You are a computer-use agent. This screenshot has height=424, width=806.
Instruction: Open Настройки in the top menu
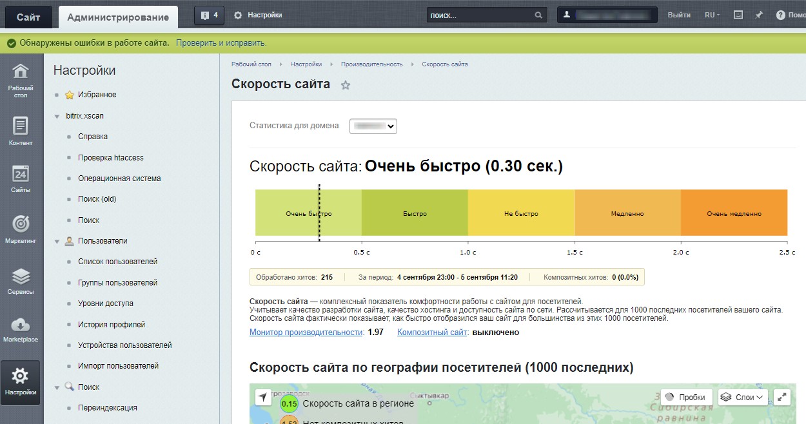click(258, 15)
